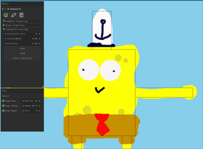203x149 pixels.
Task: Increase LearningRate with right arrow
Action: pyautogui.click(x=40, y=39)
